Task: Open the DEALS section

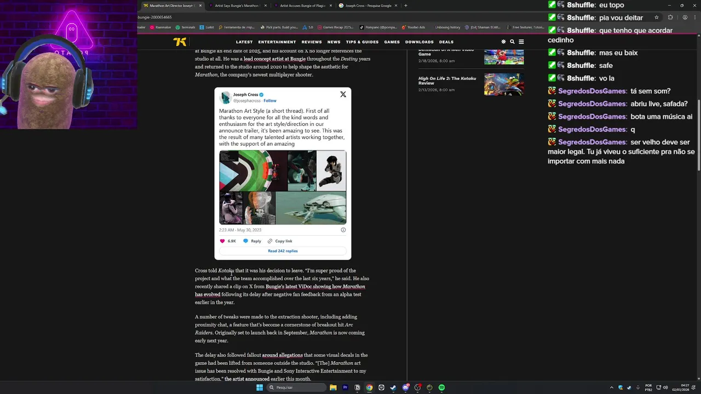Action: click(x=446, y=42)
